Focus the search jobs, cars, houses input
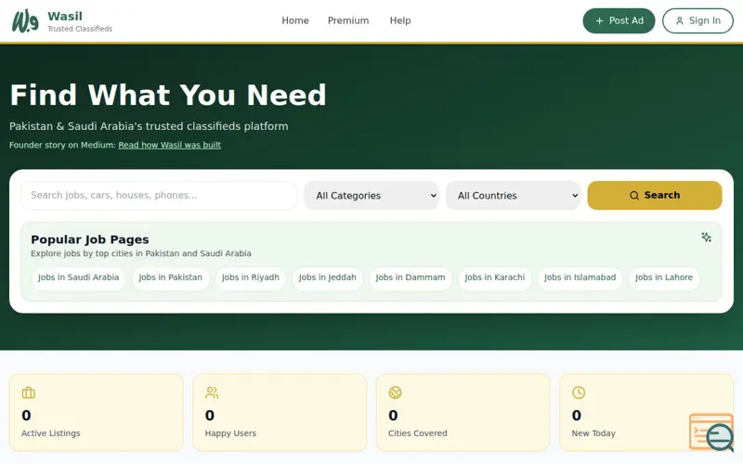 point(159,196)
